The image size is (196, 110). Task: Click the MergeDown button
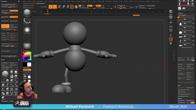pyautogui.click(x=182, y=101)
